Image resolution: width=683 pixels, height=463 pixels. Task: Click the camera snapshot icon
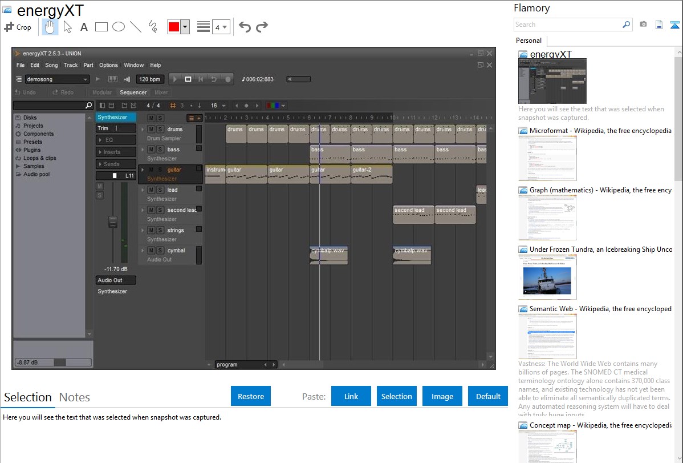[x=643, y=25]
